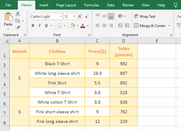Decrease font size with smaller A
The width and height of the screenshot is (181, 131).
(87, 16)
